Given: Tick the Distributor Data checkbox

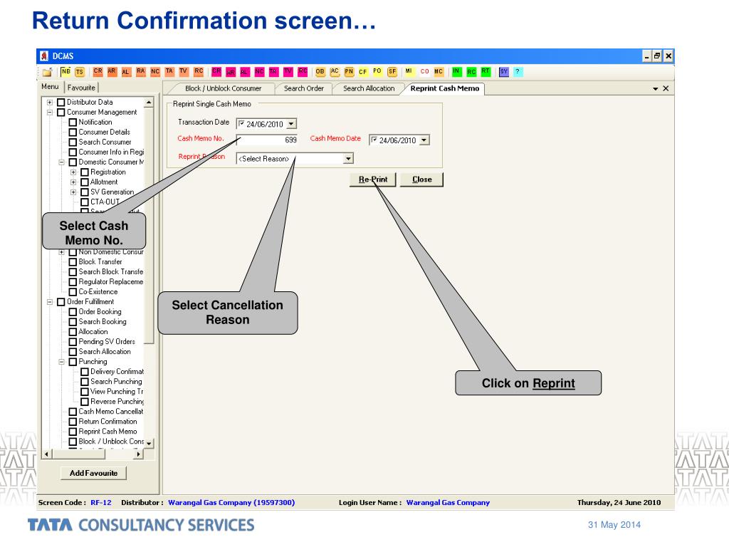Looking at the screenshot, I should tap(61, 103).
